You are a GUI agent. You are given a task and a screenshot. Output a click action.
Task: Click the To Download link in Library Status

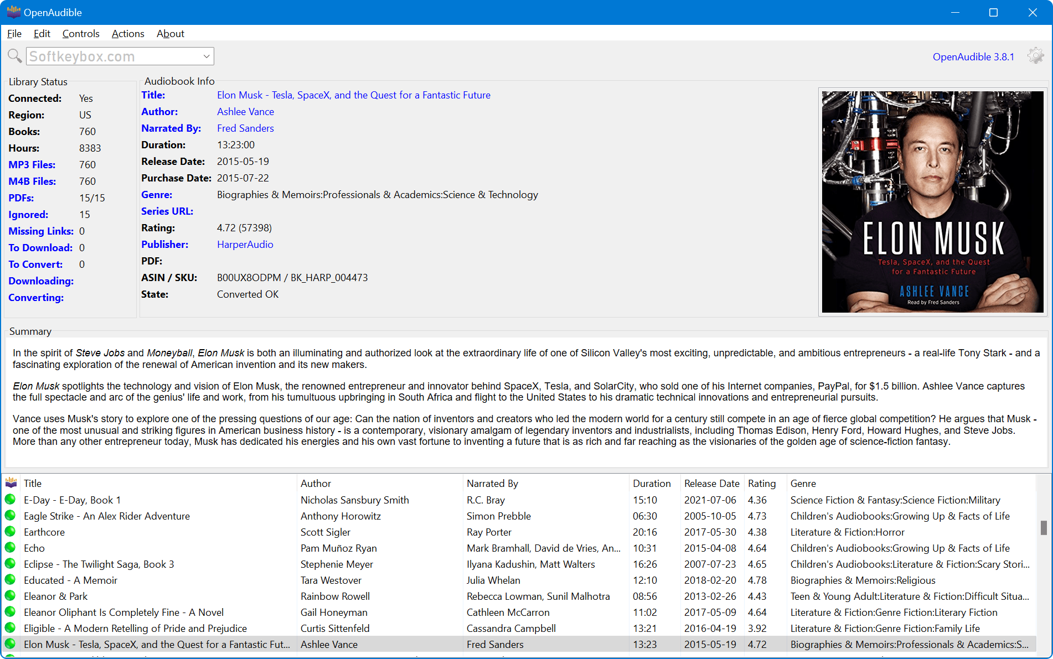[x=40, y=247]
